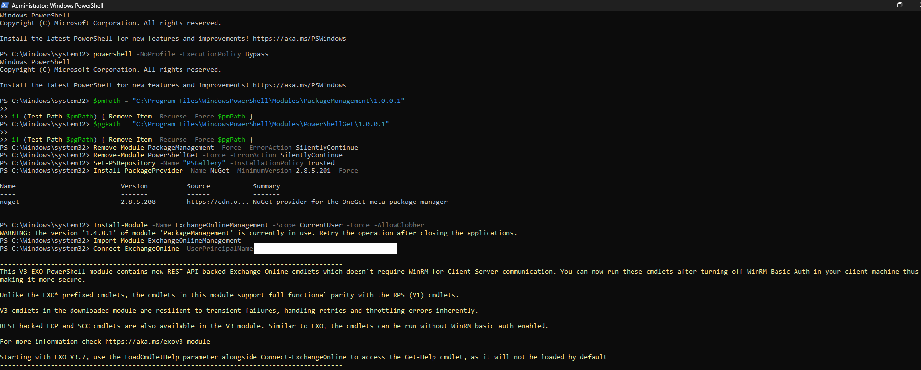
Task: Click the "Summary" column header
Action: click(267, 186)
